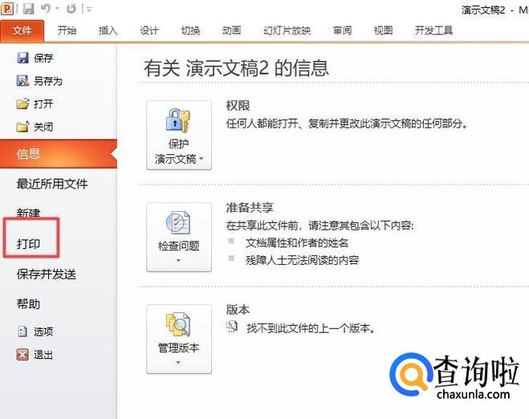Open the 幻灯片放映 ribbon tab
The image size is (529, 419).
(x=287, y=31)
